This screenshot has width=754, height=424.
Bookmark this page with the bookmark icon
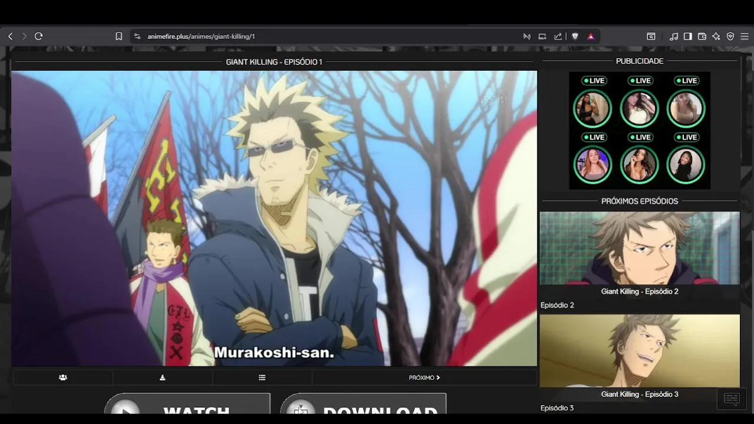(x=118, y=37)
